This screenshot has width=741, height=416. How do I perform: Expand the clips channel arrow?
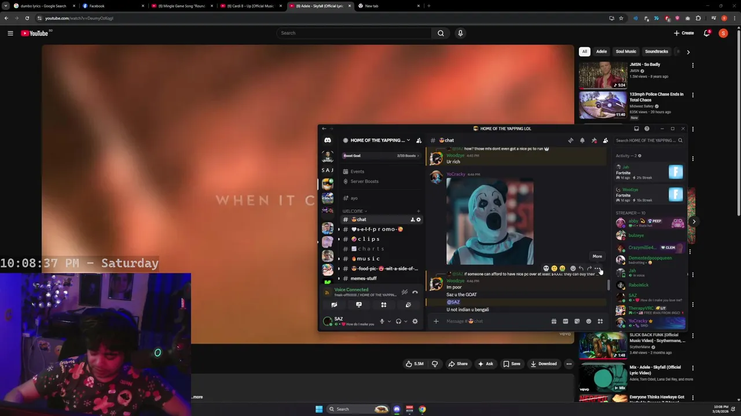pyautogui.click(x=339, y=239)
